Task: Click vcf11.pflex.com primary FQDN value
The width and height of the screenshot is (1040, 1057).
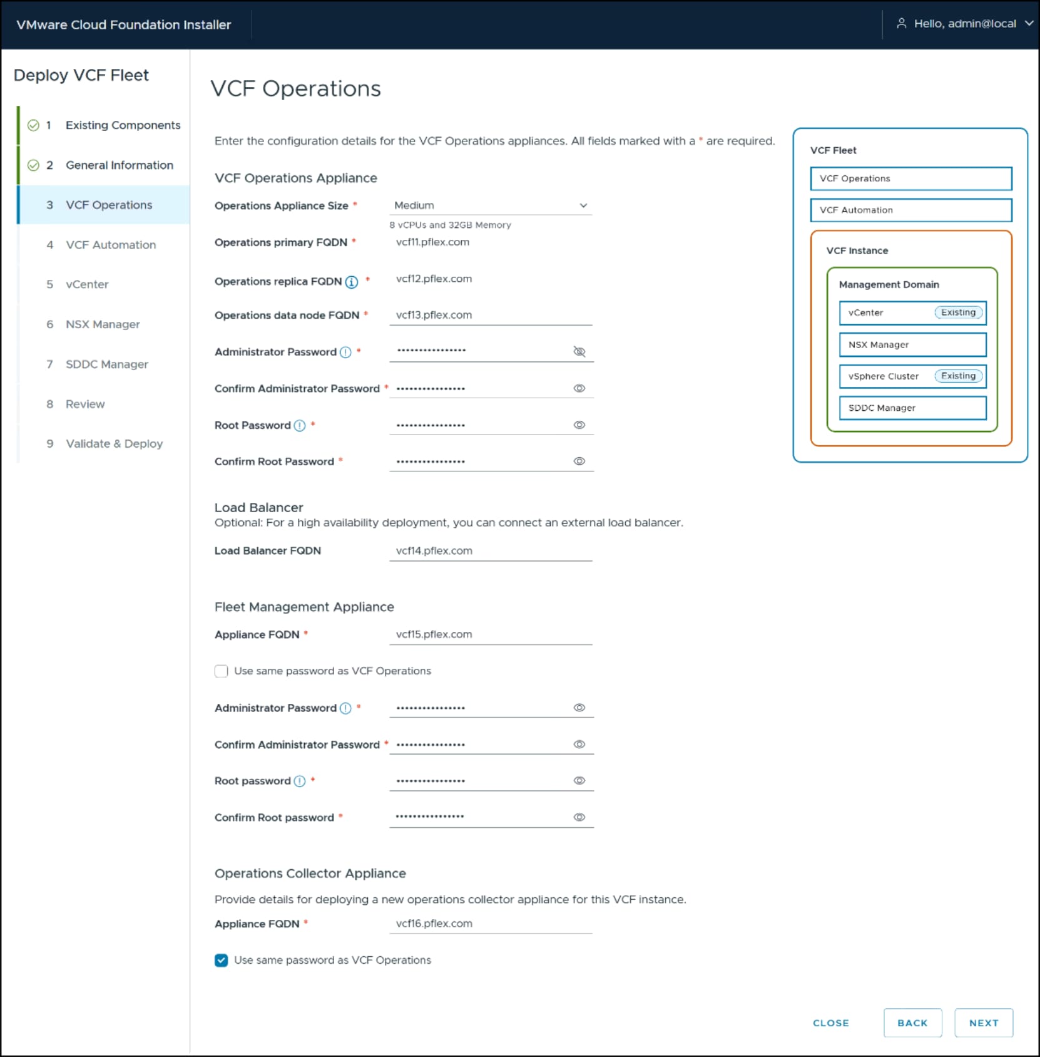Action: 432,242
